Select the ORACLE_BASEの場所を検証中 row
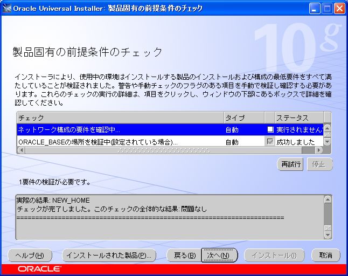This screenshot has width=348, height=276. (x=170, y=141)
